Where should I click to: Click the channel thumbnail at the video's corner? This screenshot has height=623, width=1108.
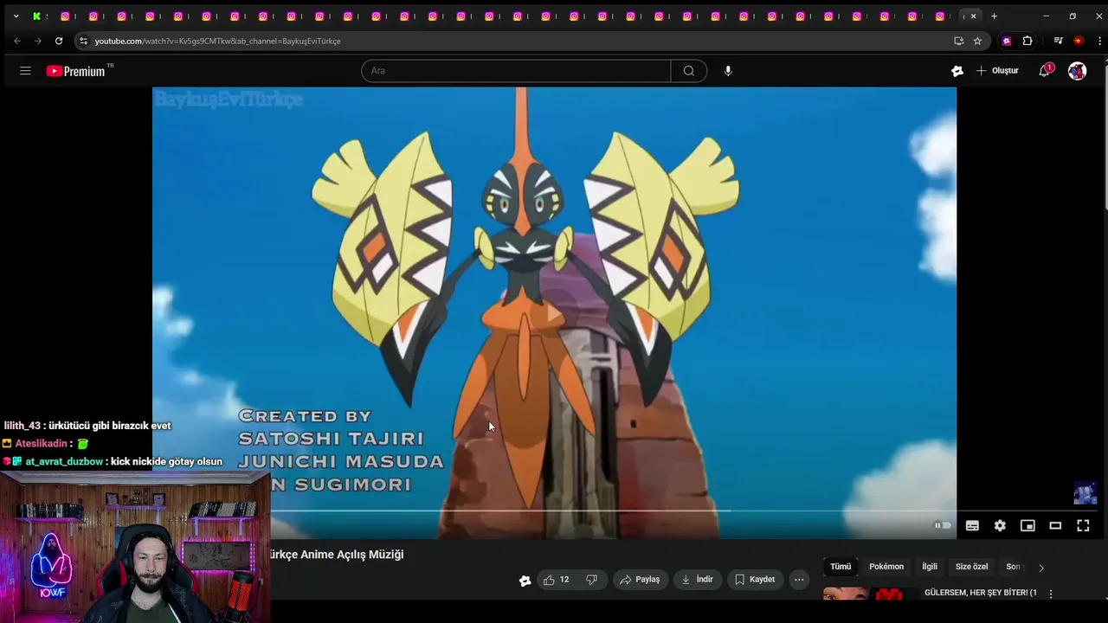[x=1085, y=493]
